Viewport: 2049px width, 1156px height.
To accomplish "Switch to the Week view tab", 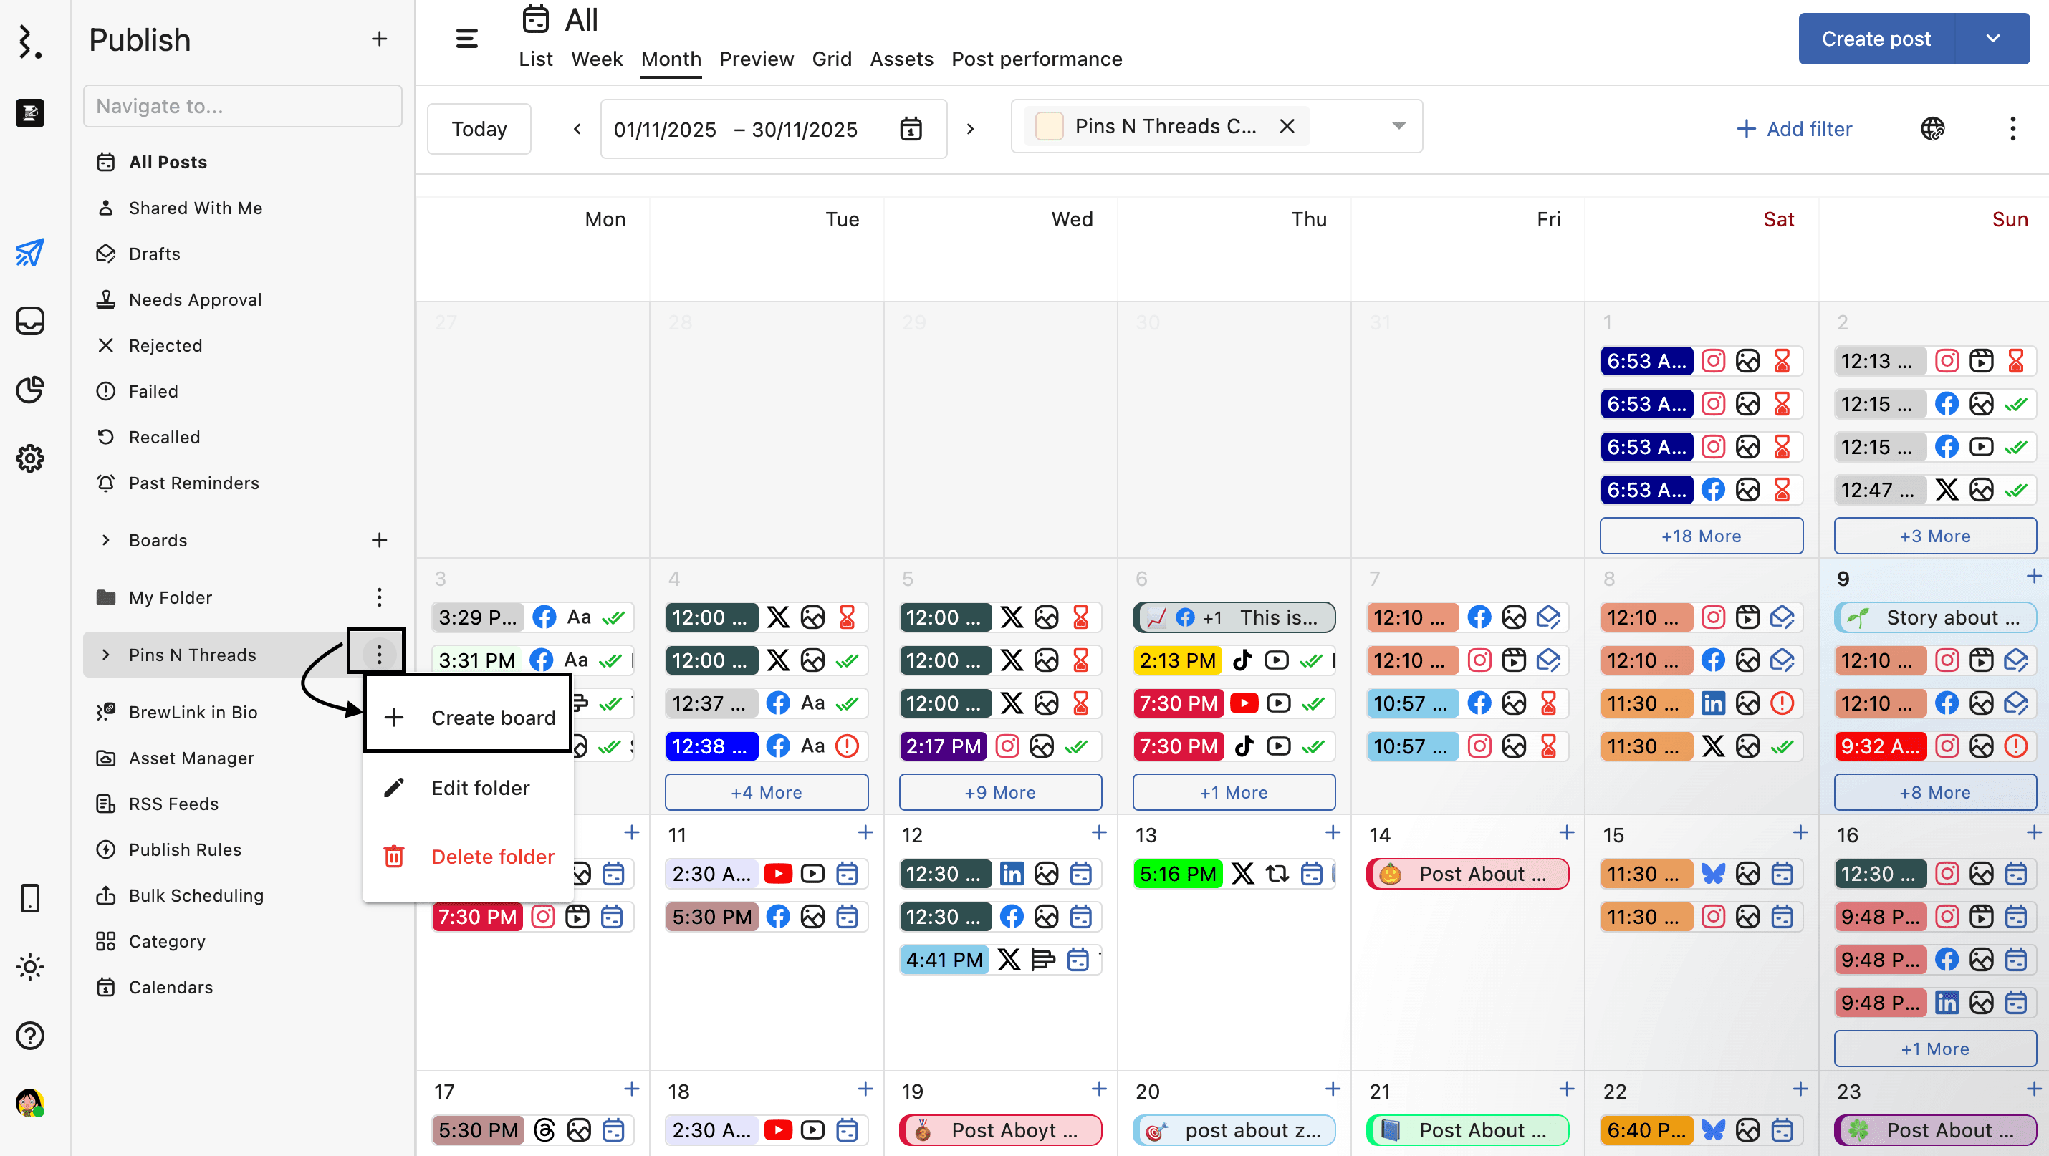I will click(x=596, y=59).
